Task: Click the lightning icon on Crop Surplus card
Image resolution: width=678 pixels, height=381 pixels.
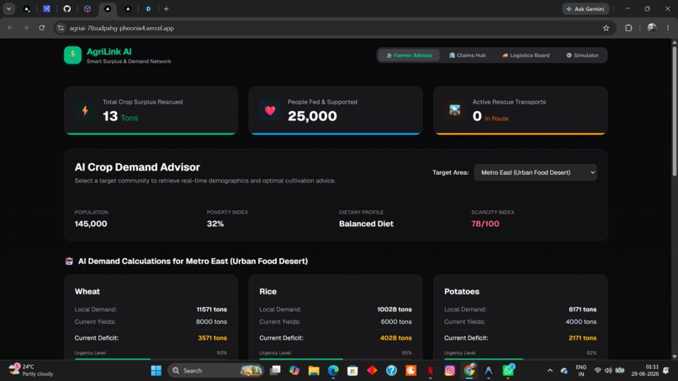Action: (85, 110)
